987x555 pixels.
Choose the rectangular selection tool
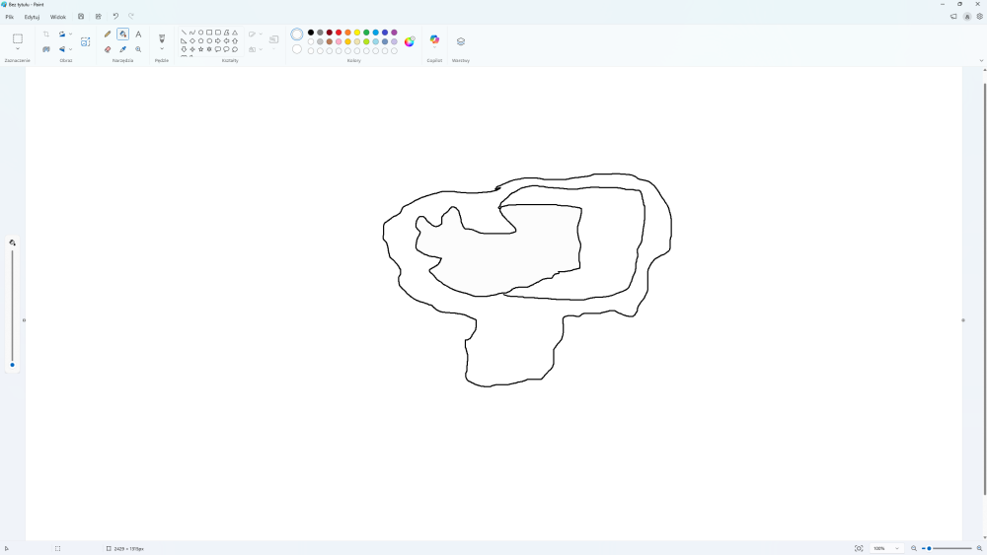(18, 38)
